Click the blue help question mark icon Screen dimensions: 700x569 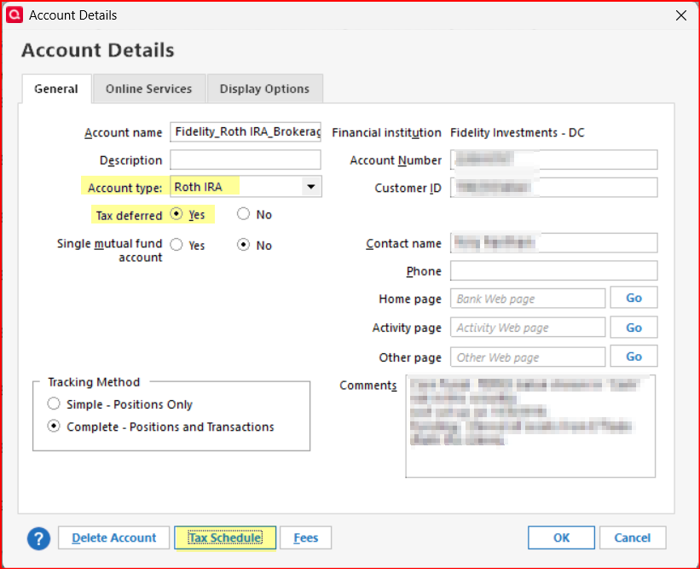pyautogui.click(x=39, y=538)
